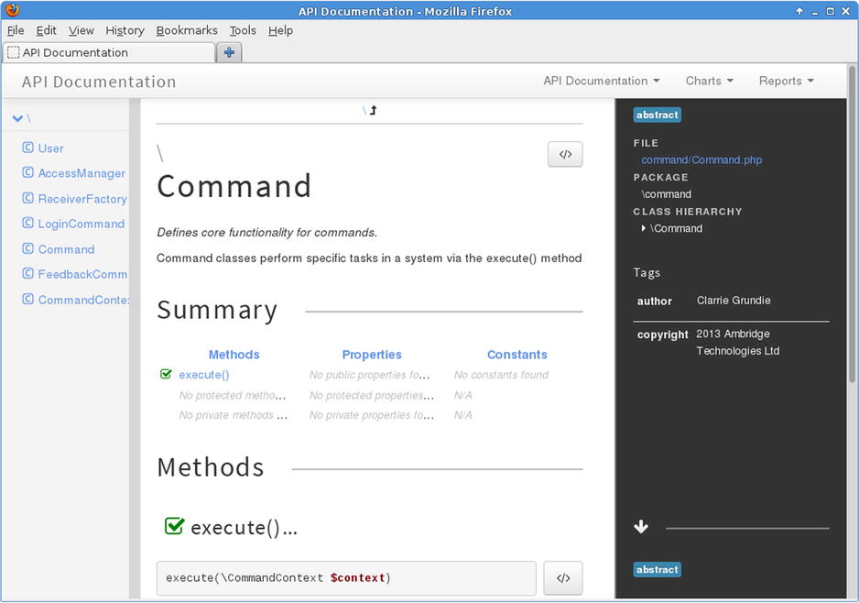Screen dimensions: 859x603
Task: Open the Reports dropdown menu
Action: click(786, 82)
